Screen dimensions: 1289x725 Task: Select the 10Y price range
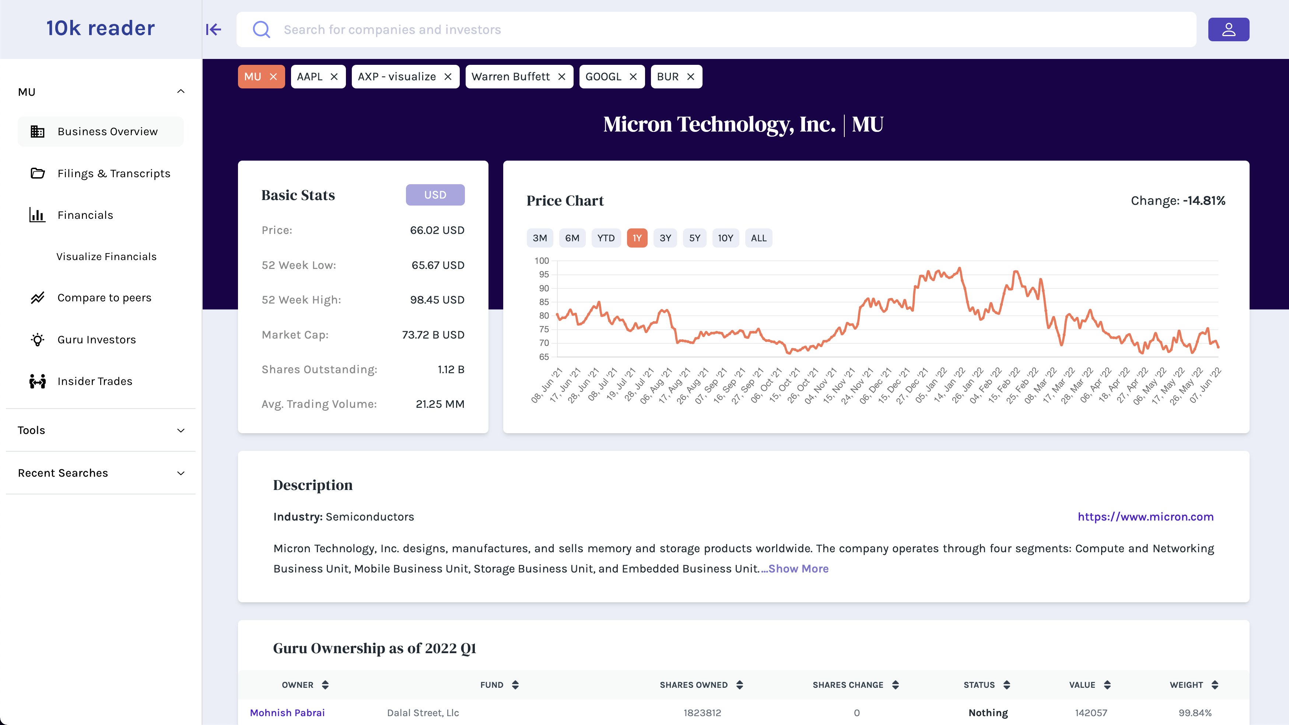pos(726,238)
